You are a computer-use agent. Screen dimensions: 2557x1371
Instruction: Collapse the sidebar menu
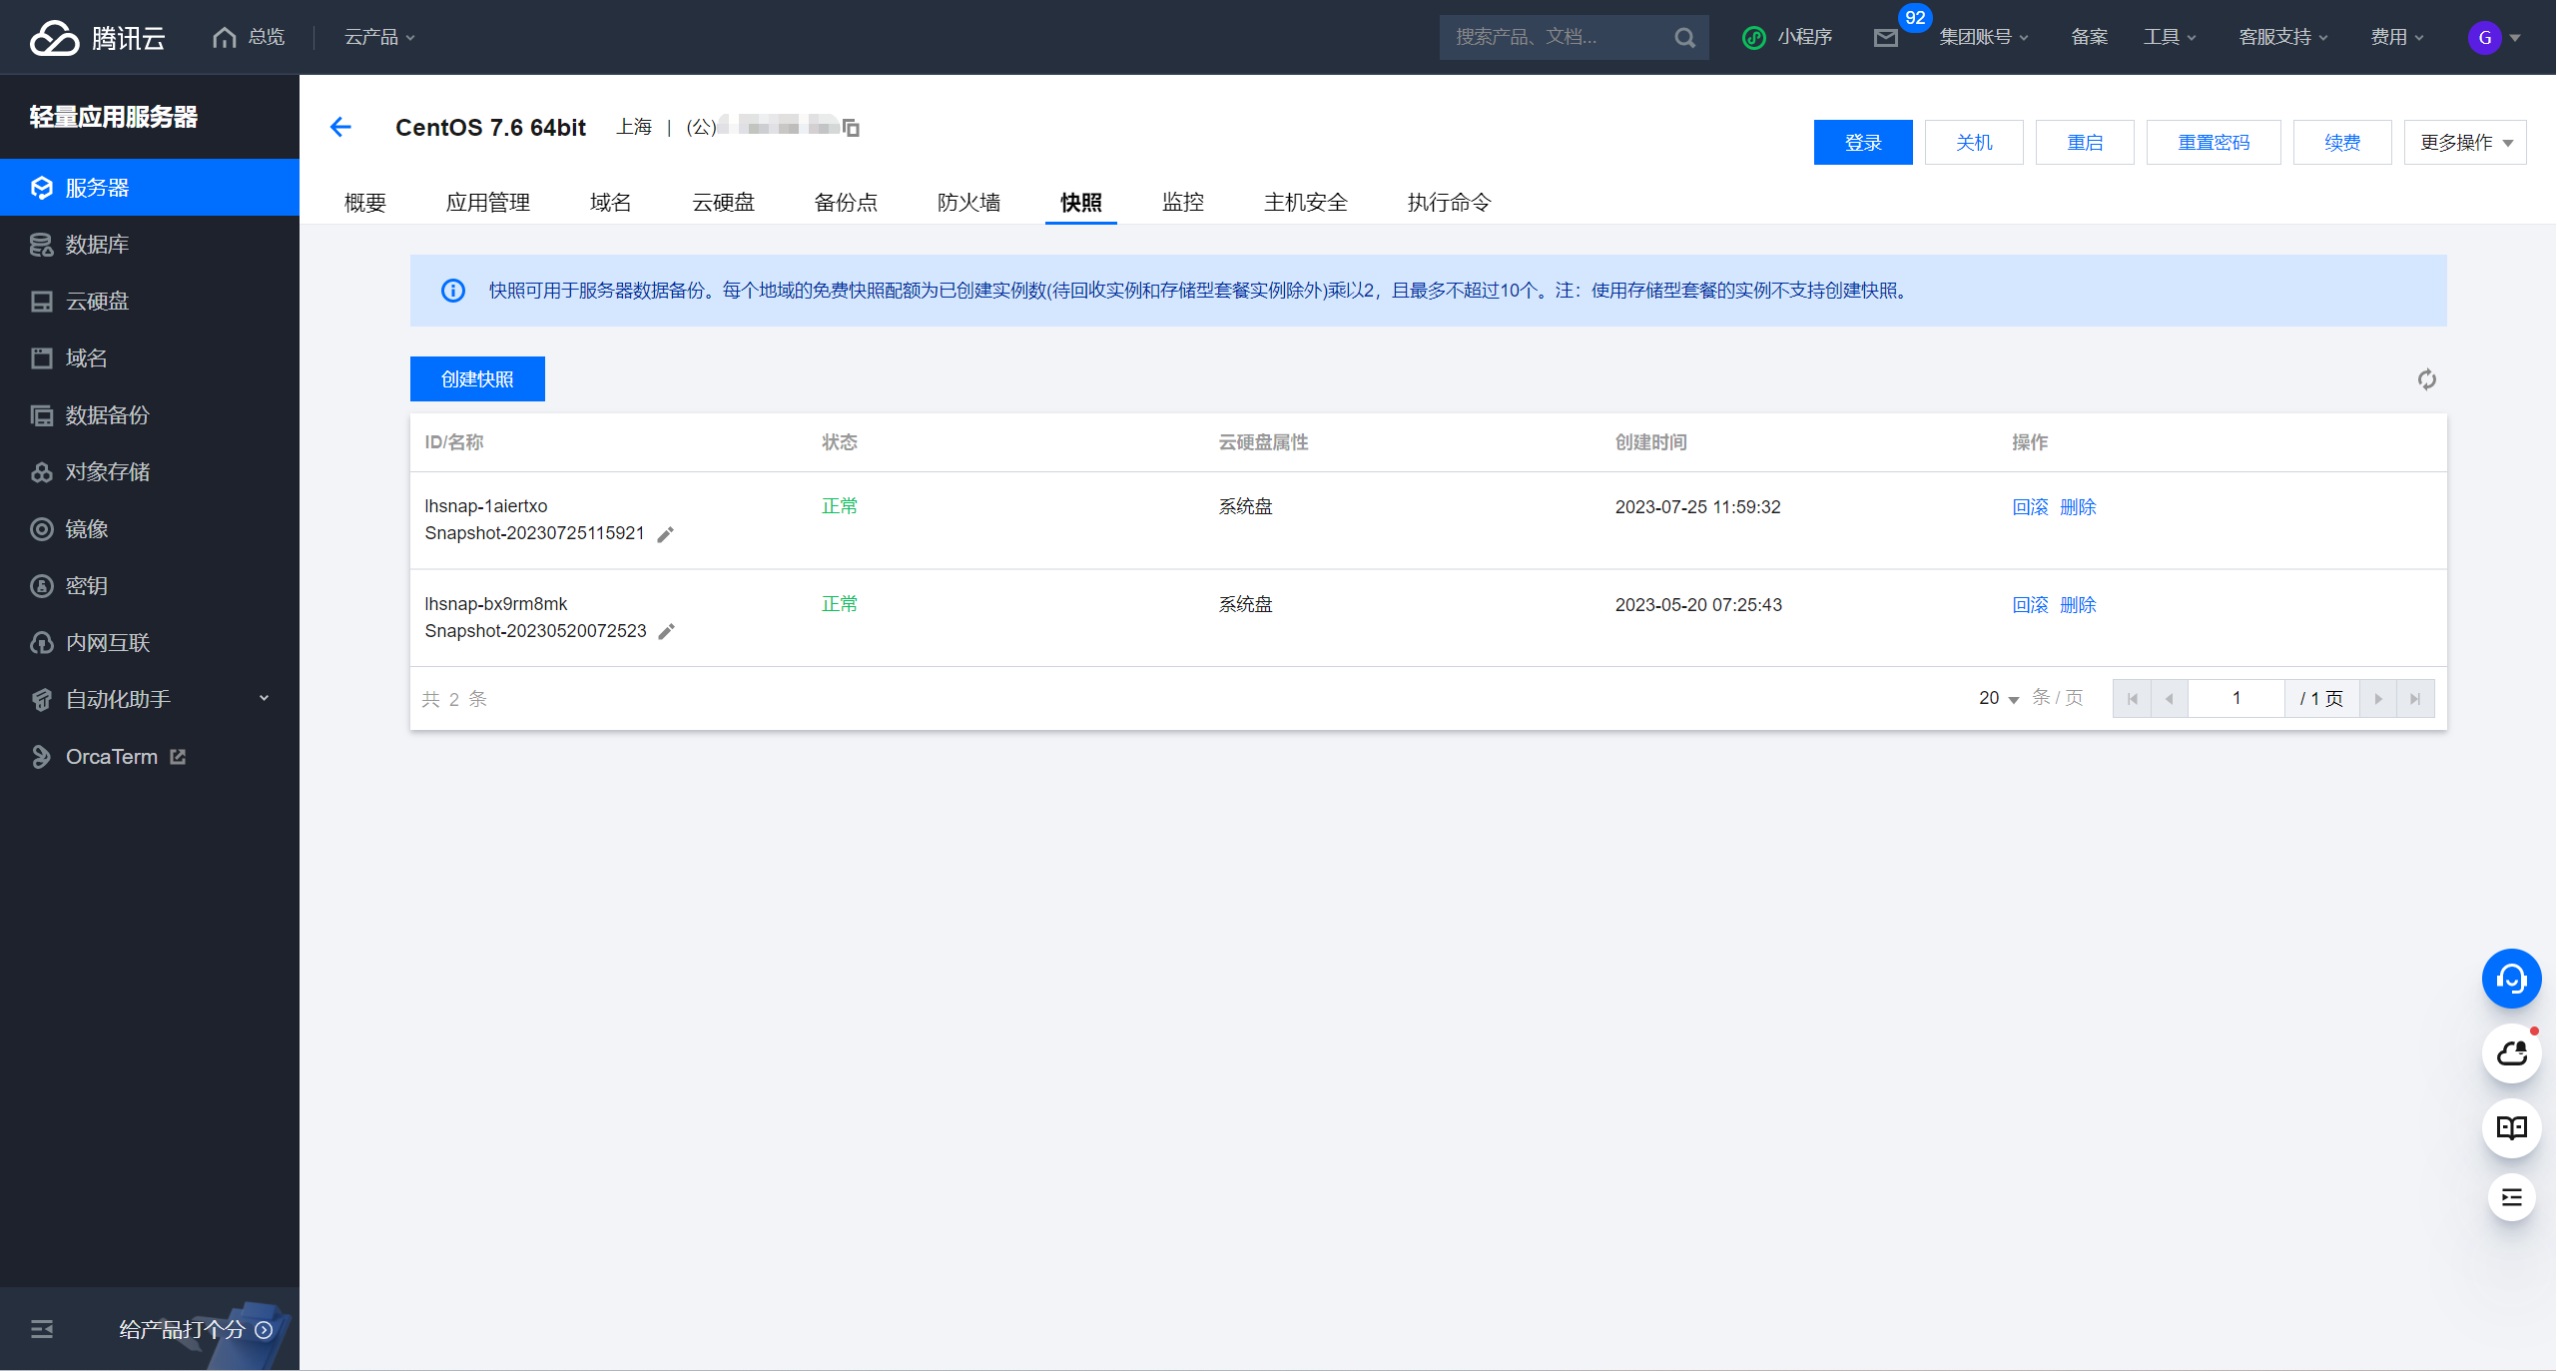coord(42,1329)
